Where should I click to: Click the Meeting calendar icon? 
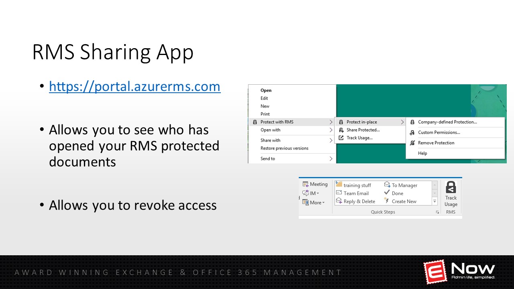(x=306, y=184)
